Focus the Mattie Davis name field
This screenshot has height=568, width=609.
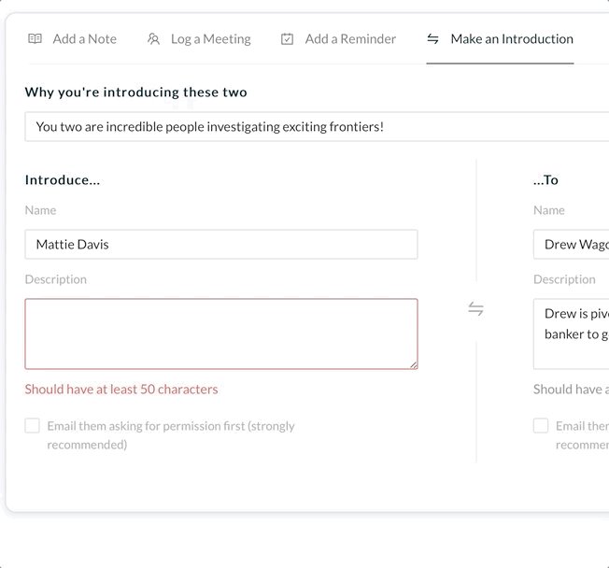(221, 245)
